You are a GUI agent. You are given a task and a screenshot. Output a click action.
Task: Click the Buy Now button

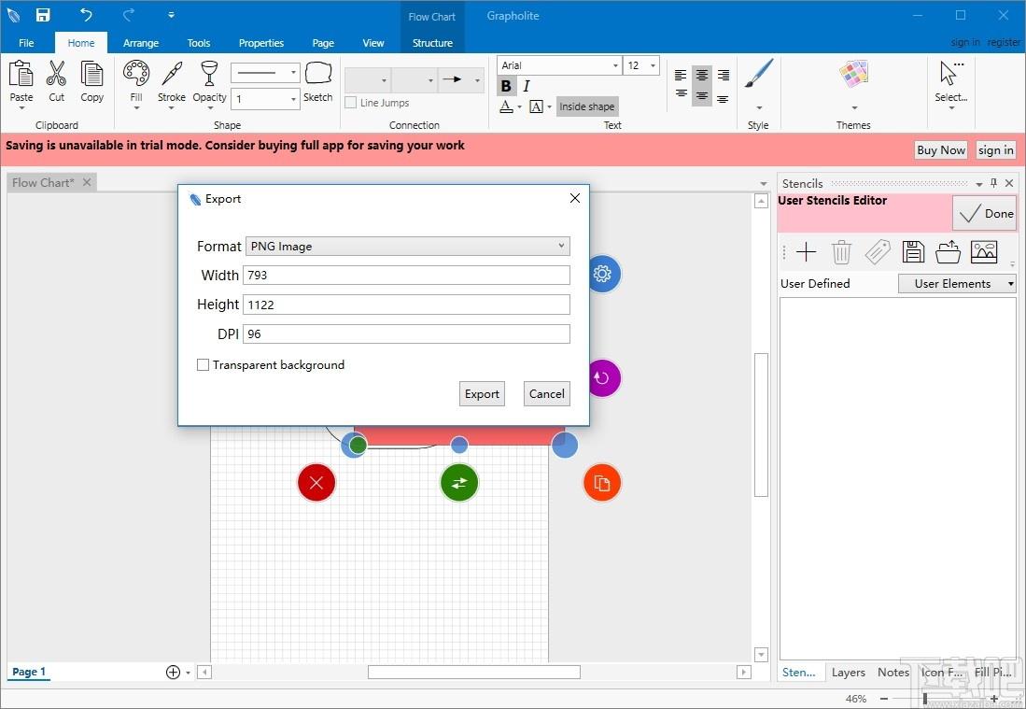[x=941, y=149]
